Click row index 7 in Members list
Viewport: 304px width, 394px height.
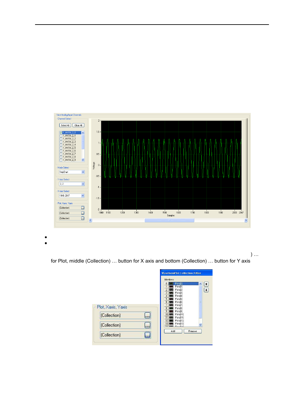pos(166,305)
